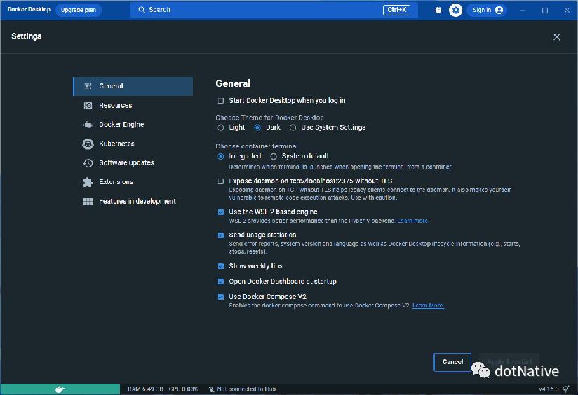Click the Features in development grid icon
This screenshot has width=578, height=395.
[x=88, y=202]
